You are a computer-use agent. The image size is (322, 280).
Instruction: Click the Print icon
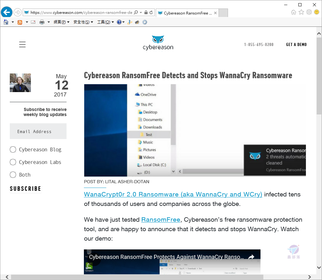(x=42, y=22)
